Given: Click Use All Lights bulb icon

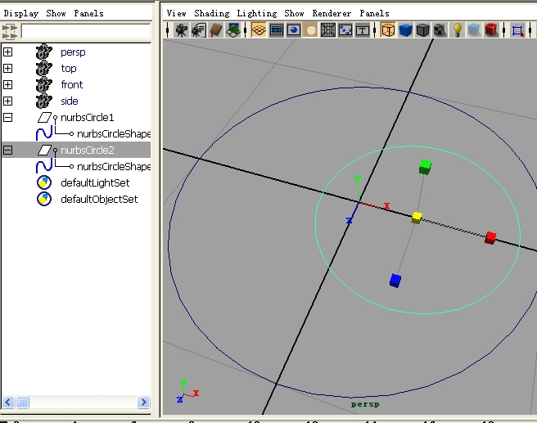Looking at the screenshot, I should (457, 30).
